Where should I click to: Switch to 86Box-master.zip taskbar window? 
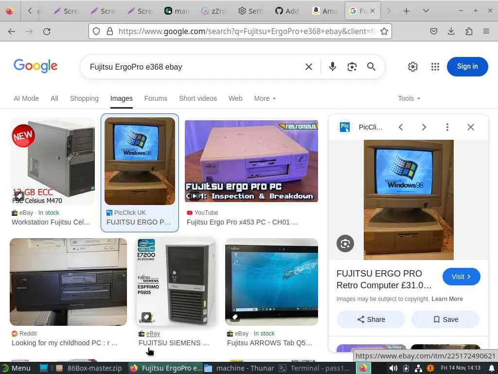[x=89, y=368]
